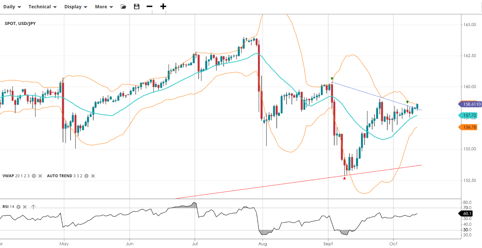Screen dimensions: 482x248
Task: Click the 156.78 orange price label
Action: (x=468, y=127)
